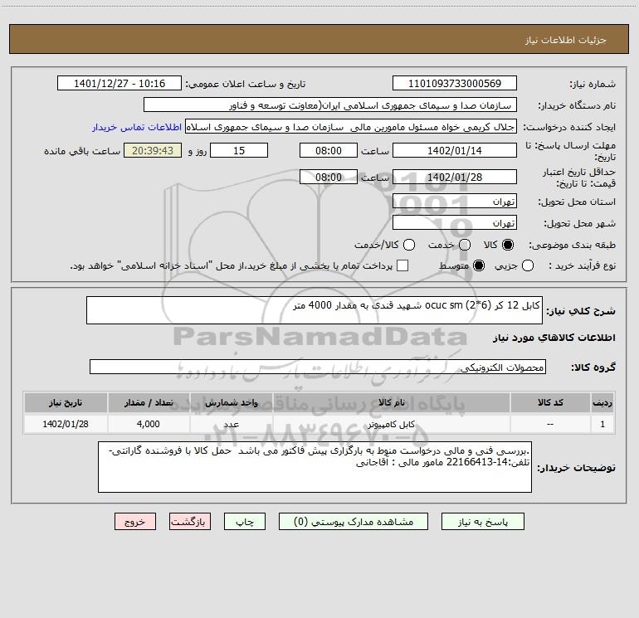
Task: Click the پاسخ به نیاز button
Action: coord(482,522)
